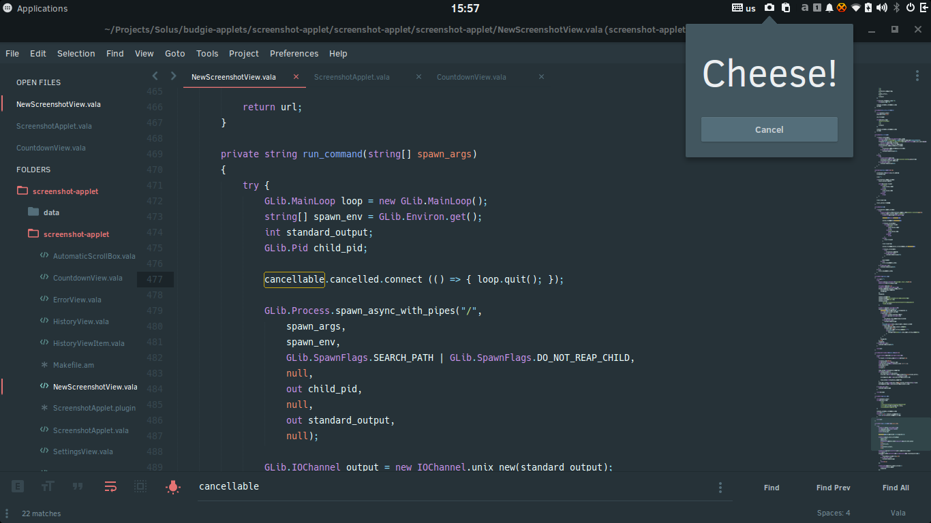Open the File menu
Viewport: 931px width, 523px height.
coord(12,53)
